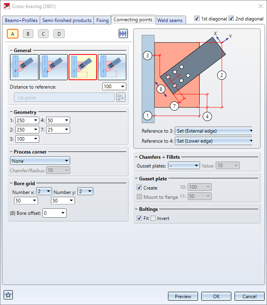The image size is (267, 305).
Task: Open the Reference to 4 dropdown
Action: pos(214,141)
